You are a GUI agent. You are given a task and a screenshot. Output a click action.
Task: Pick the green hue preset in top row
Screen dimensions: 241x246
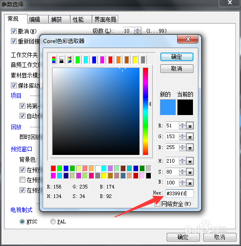click(78, 60)
